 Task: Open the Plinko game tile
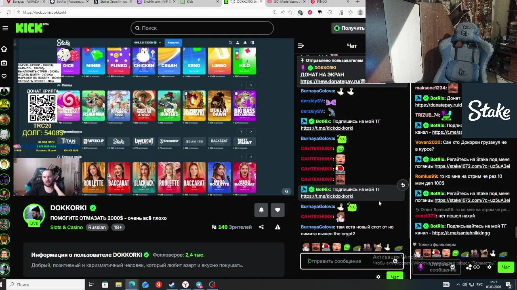(119, 61)
